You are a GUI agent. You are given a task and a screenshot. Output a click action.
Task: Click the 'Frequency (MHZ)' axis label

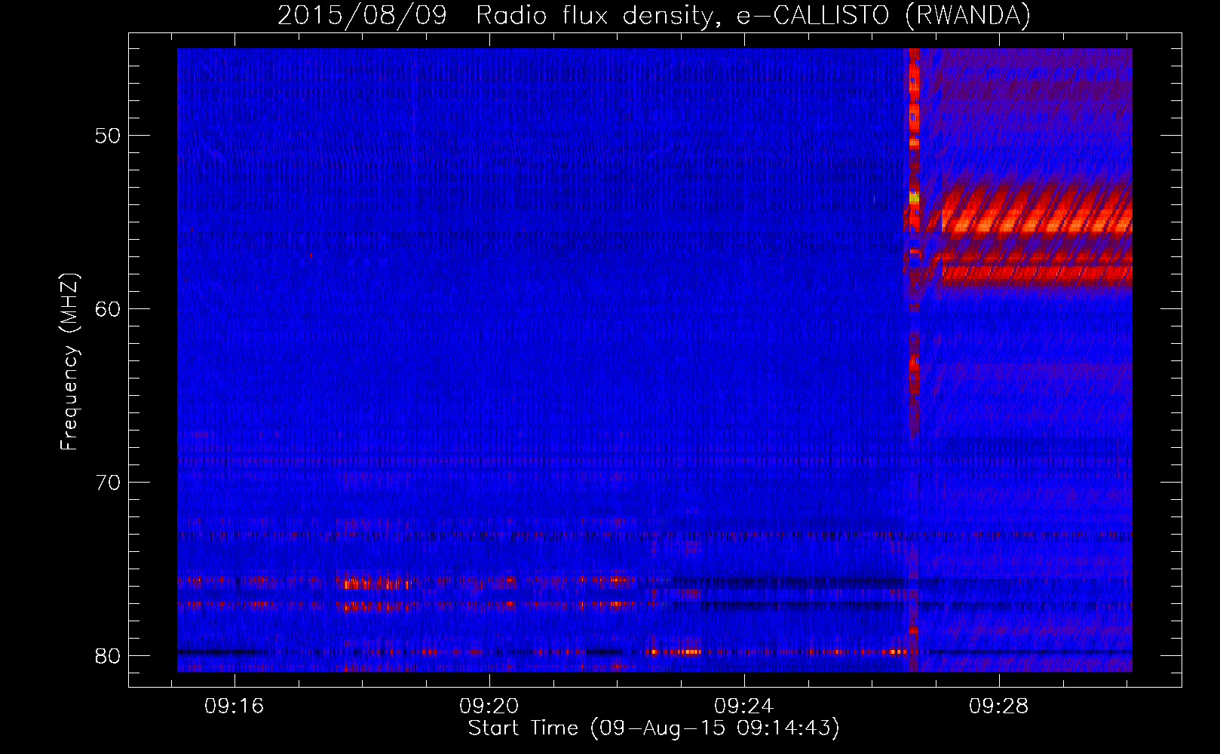point(69,362)
